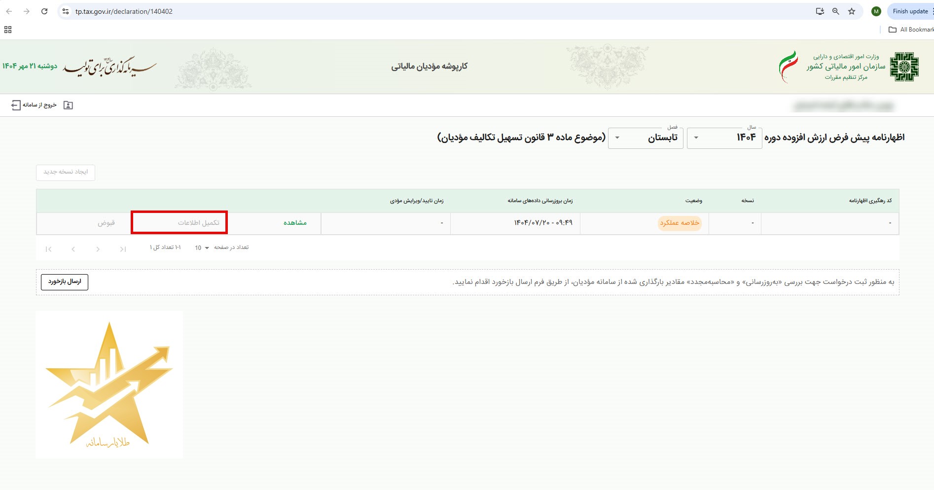Click the install app icon in address bar
The width and height of the screenshot is (934, 490).
pos(820,11)
